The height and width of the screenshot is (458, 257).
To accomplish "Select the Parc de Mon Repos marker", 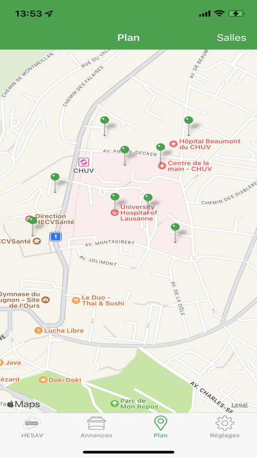I will [x=115, y=404].
